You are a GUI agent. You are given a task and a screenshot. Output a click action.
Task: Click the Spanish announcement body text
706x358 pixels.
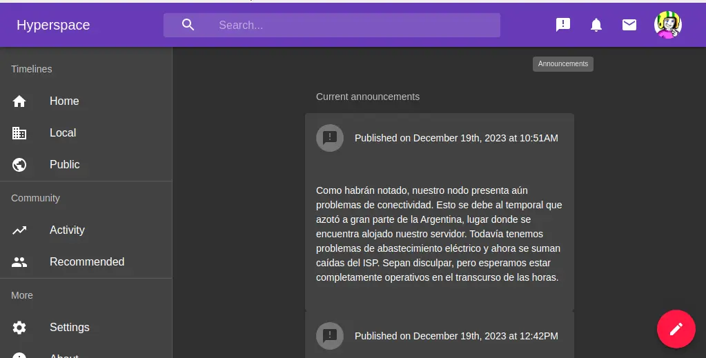pyautogui.click(x=439, y=234)
